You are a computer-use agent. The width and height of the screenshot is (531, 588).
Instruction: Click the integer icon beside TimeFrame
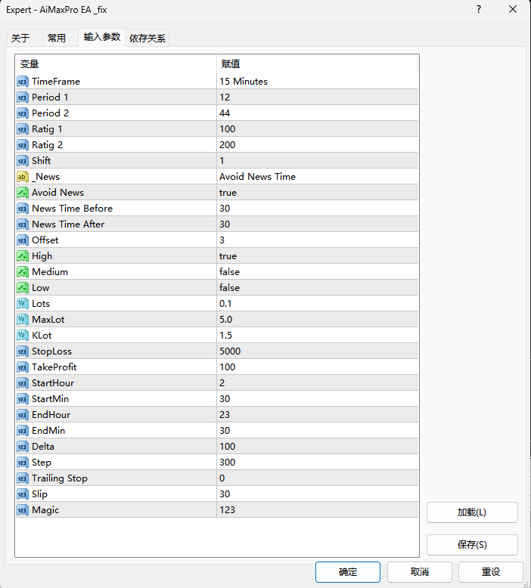pyautogui.click(x=22, y=82)
